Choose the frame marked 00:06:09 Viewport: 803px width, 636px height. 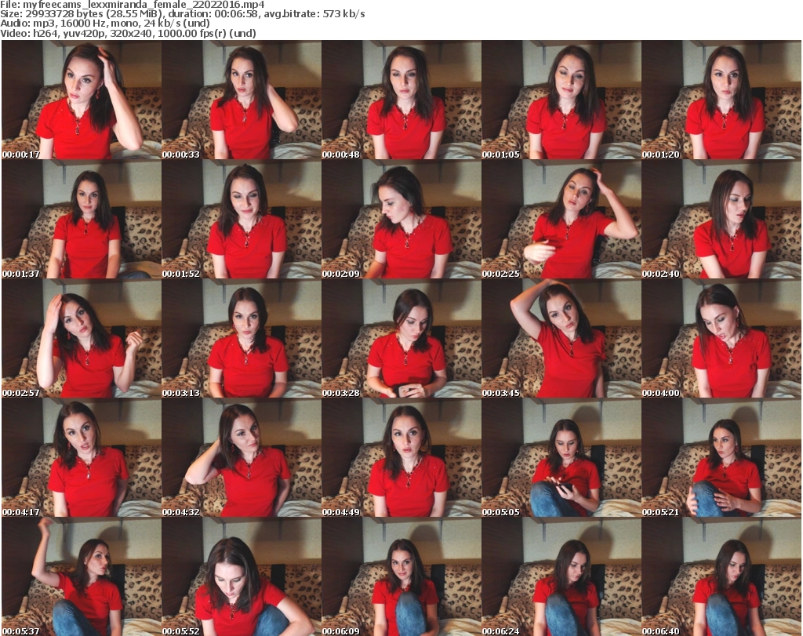[x=401, y=576]
